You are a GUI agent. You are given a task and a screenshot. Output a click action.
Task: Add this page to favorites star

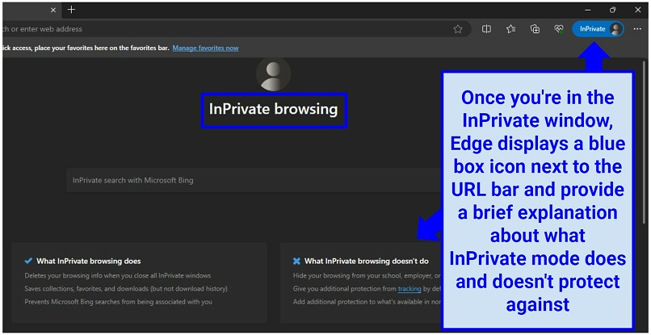[x=458, y=29]
